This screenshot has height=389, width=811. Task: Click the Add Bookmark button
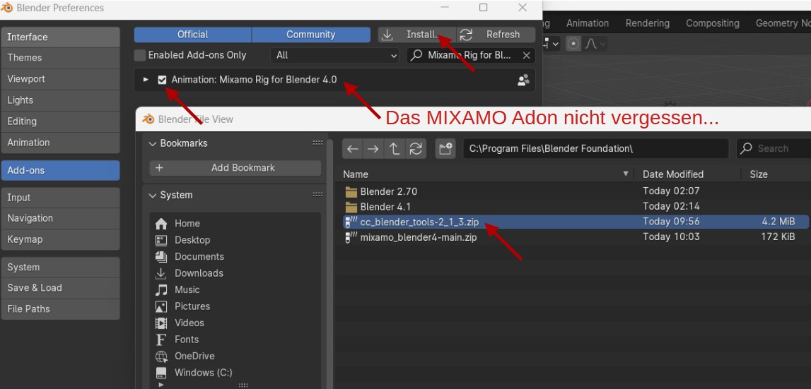tap(235, 168)
